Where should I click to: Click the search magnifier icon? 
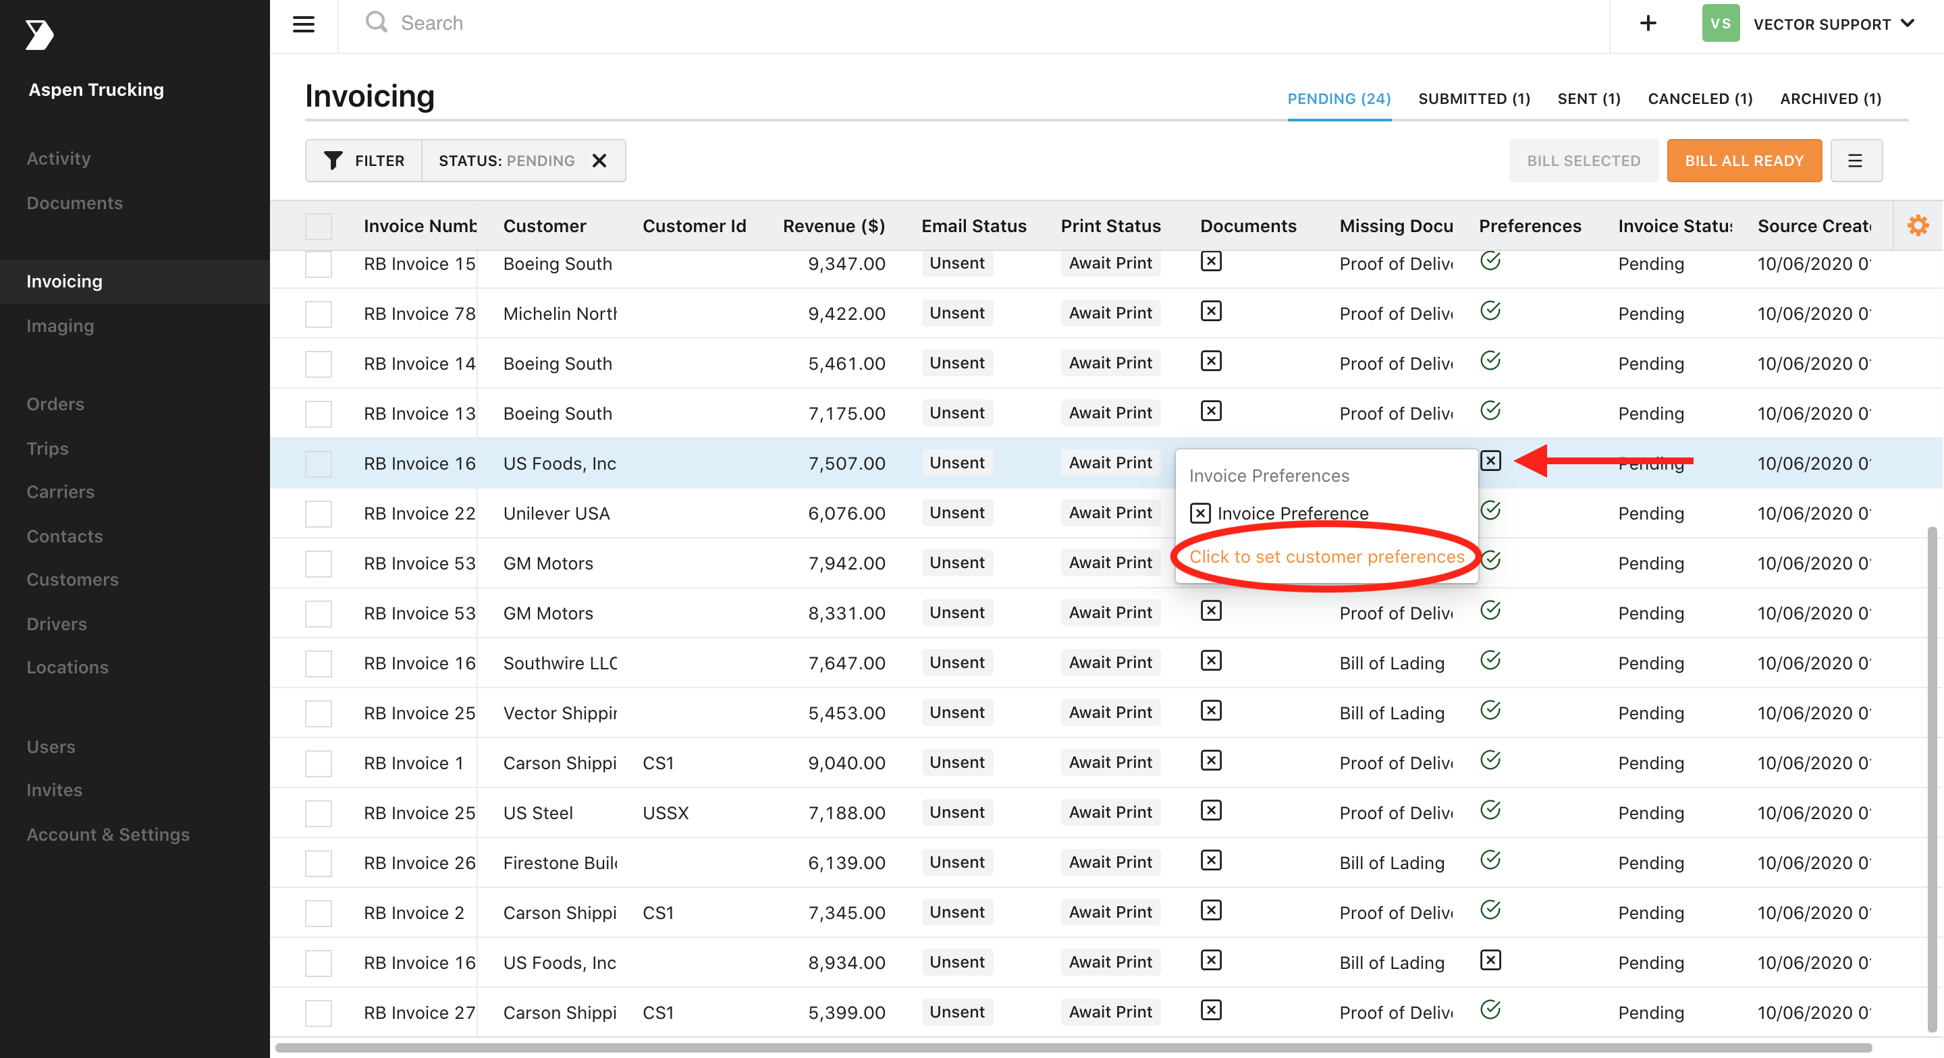click(377, 23)
